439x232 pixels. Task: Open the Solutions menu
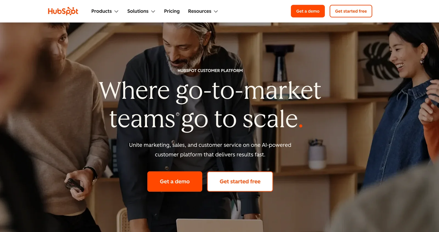click(141, 11)
